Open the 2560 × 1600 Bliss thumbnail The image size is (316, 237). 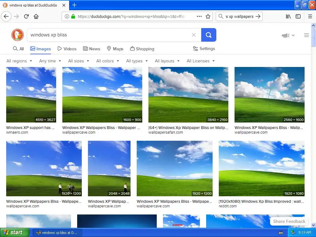coord(269,94)
